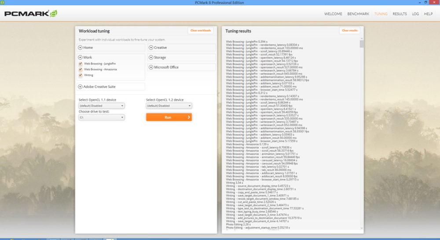
Task: Open the drive to test dropdown
Action: 102,117
